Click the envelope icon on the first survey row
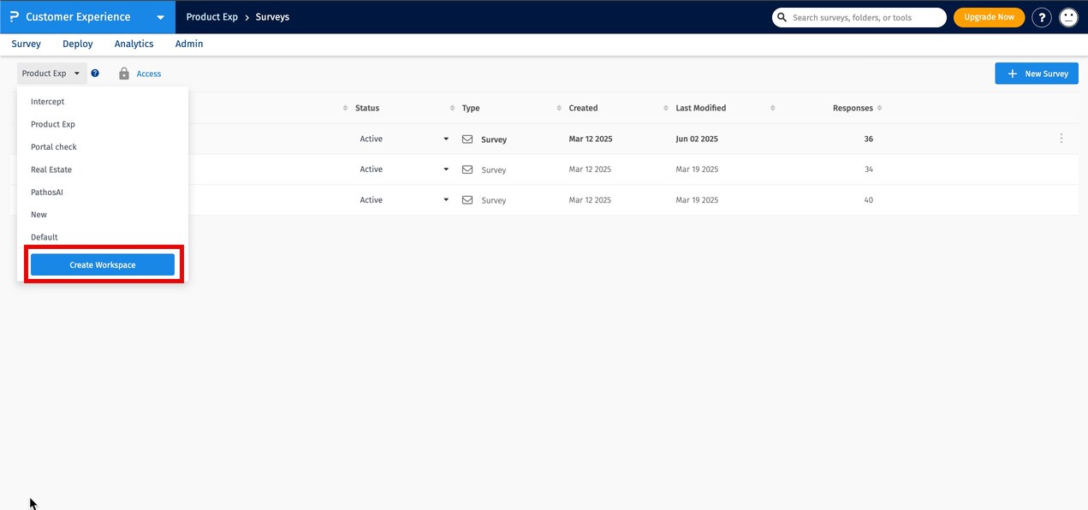The height and width of the screenshot is (510, 1088). click(x=467, y=139)
